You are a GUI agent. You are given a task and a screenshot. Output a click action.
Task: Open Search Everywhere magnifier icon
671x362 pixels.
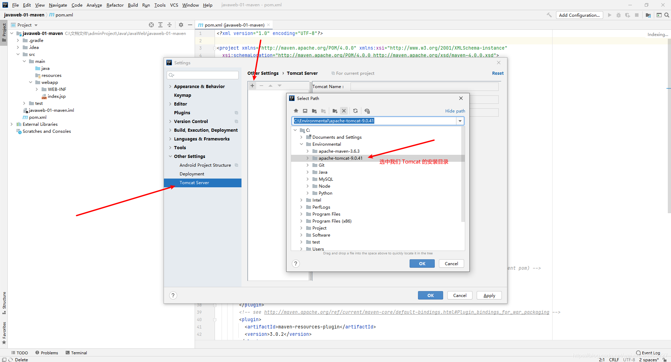coord(666,15)
